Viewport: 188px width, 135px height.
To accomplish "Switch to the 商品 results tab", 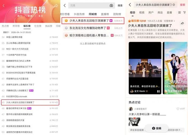I will click(160, 12).
